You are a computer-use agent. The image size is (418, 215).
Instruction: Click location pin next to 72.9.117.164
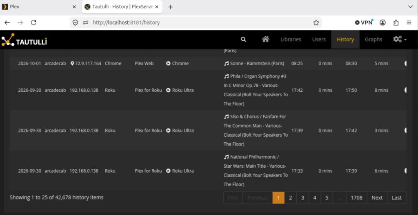(72, 63)
